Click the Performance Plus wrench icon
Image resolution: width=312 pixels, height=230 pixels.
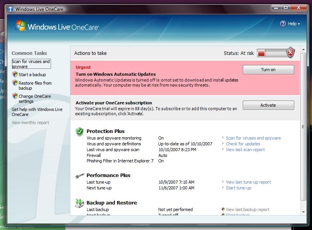[x=80, y=175]
